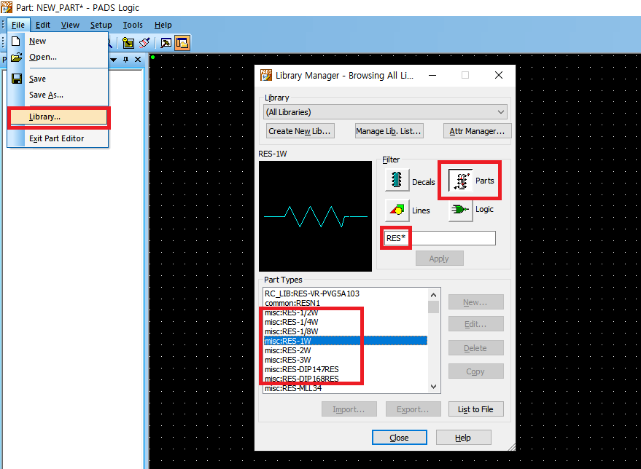The height and width of the screenshot is (469, 641).
Task: Select the Lines filter icon
Action: (397, 210)
